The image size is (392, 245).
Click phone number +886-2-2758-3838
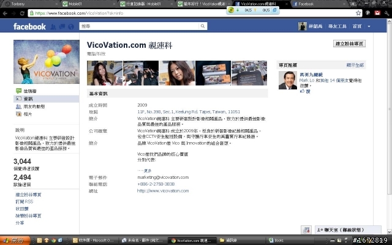click(x=156, y=184)
